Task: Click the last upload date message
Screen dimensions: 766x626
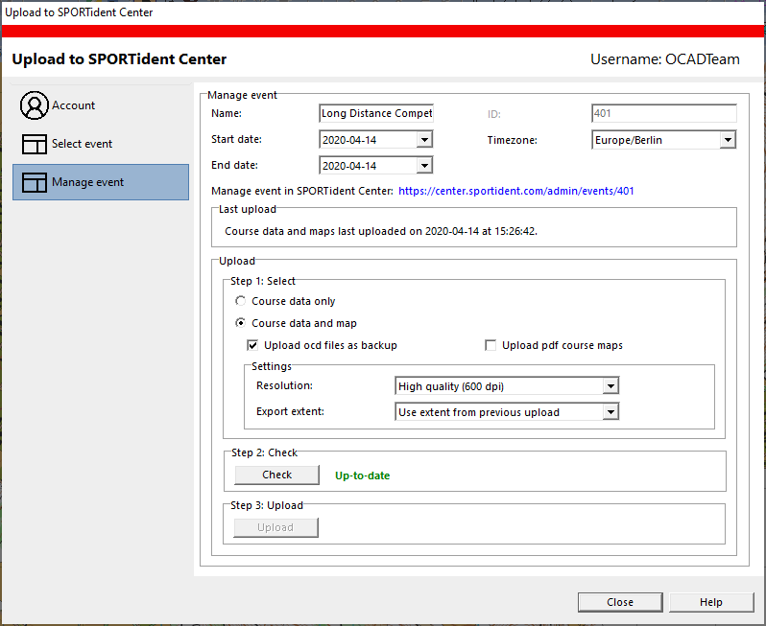Action: click(x=381, y=231)
